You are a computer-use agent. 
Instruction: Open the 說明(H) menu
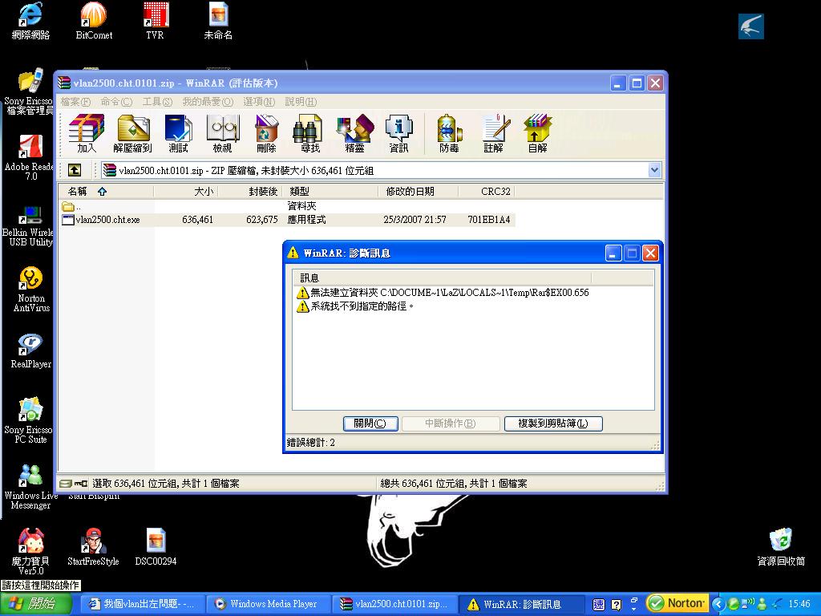(301, 102)
